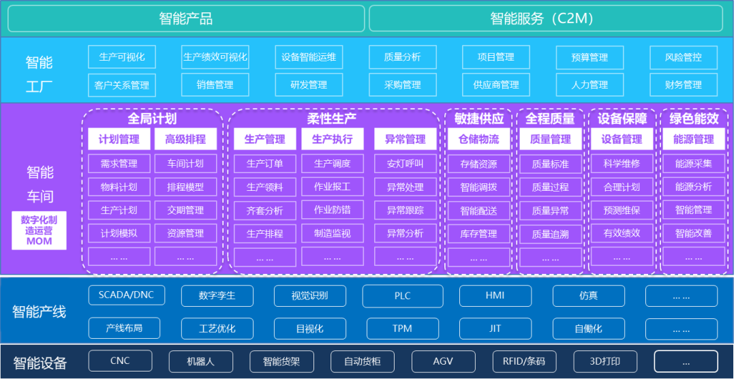Select 客户关系管理 in 智能工厂 row
736x379 pixels.
tap(122, 85)
